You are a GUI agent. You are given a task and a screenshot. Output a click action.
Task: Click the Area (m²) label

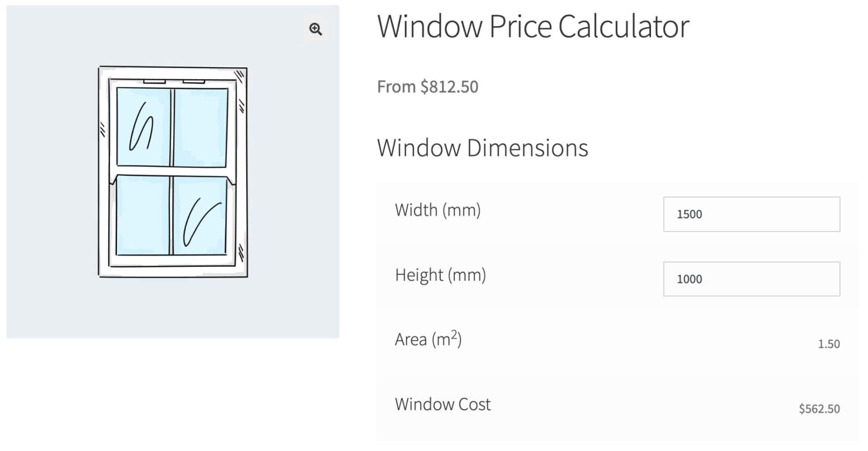point(428,338)
